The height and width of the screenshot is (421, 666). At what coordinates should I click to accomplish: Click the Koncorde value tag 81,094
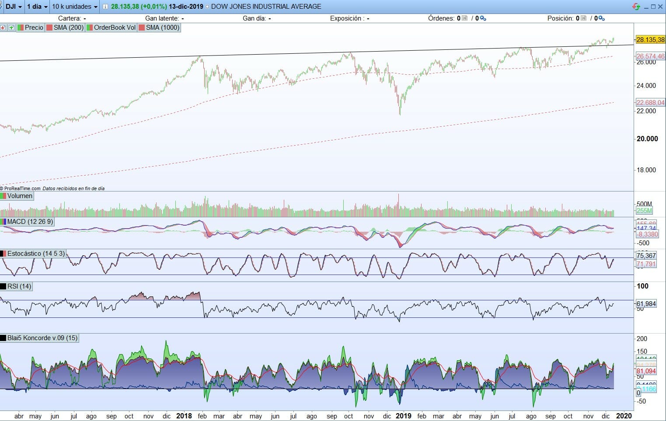coord(646,371)
